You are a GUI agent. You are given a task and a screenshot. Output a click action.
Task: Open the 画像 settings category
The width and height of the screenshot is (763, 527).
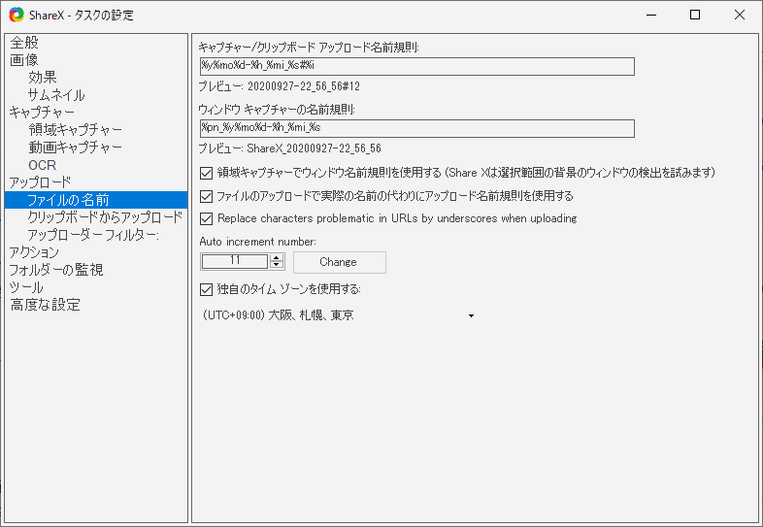point(24,60)
